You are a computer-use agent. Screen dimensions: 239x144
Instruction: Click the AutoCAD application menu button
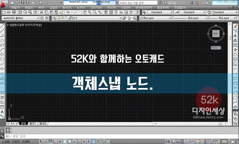click(4, 4)
